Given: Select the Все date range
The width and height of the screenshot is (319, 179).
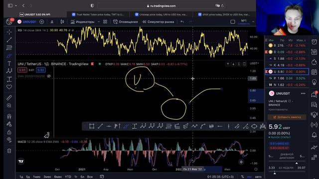Looking at the screenshot, I should pyautogui.click(x=90, y=177).
